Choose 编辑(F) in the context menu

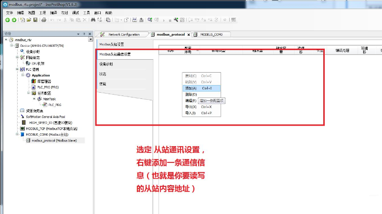tap(191, 101)
